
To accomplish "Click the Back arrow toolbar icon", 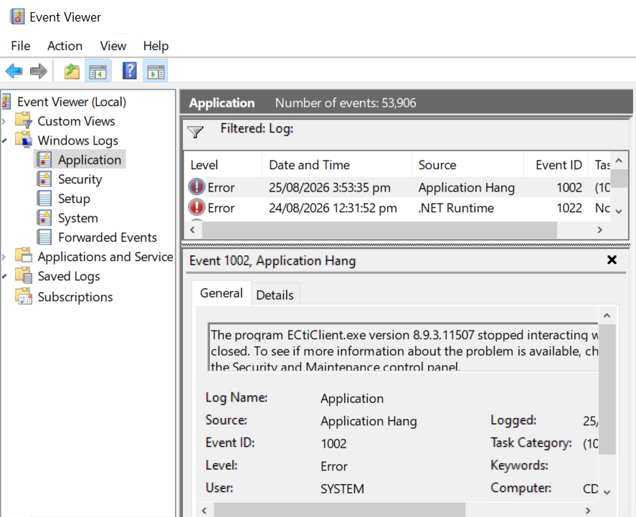I will 14,72.
